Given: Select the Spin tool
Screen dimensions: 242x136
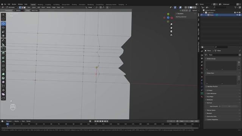Looking at the screenshot, I should [x=3, y=78].
